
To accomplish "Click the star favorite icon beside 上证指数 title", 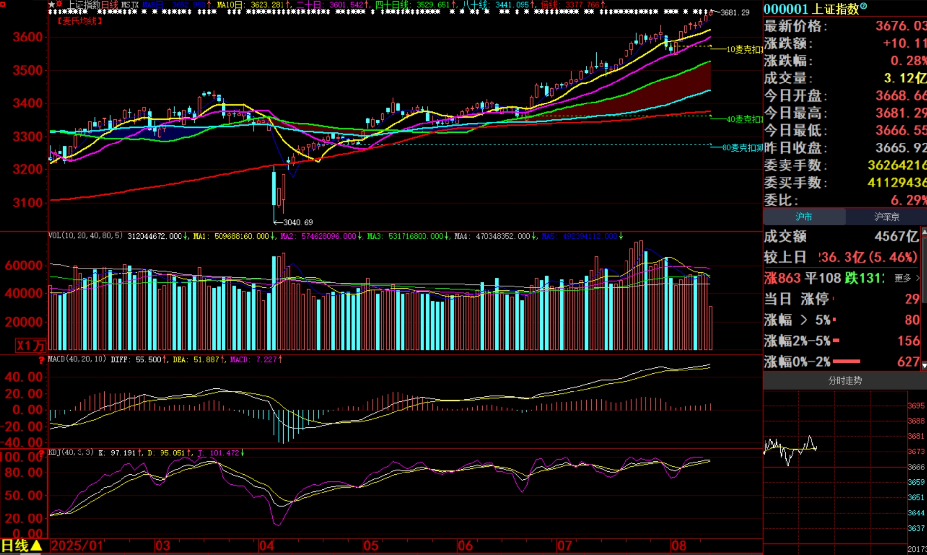I will (52, 4).
